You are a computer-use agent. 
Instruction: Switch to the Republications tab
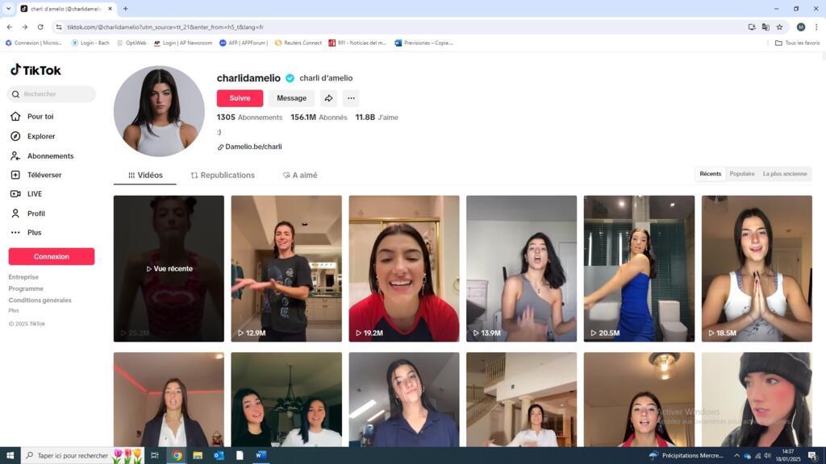click(x=222, y=175)
